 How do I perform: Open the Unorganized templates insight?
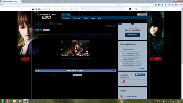(x=131, y=97)
